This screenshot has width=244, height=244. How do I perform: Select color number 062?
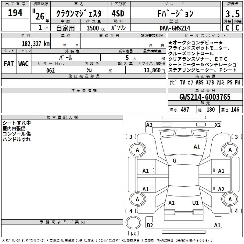(x=51, y=70)
